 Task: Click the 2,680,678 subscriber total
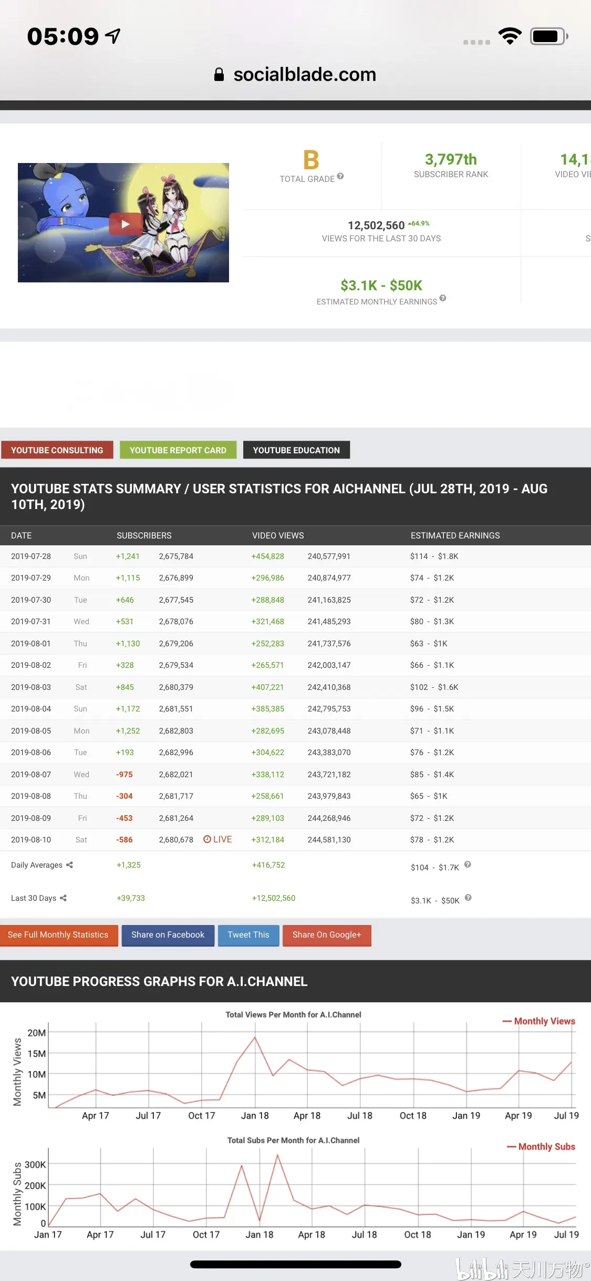176,840
